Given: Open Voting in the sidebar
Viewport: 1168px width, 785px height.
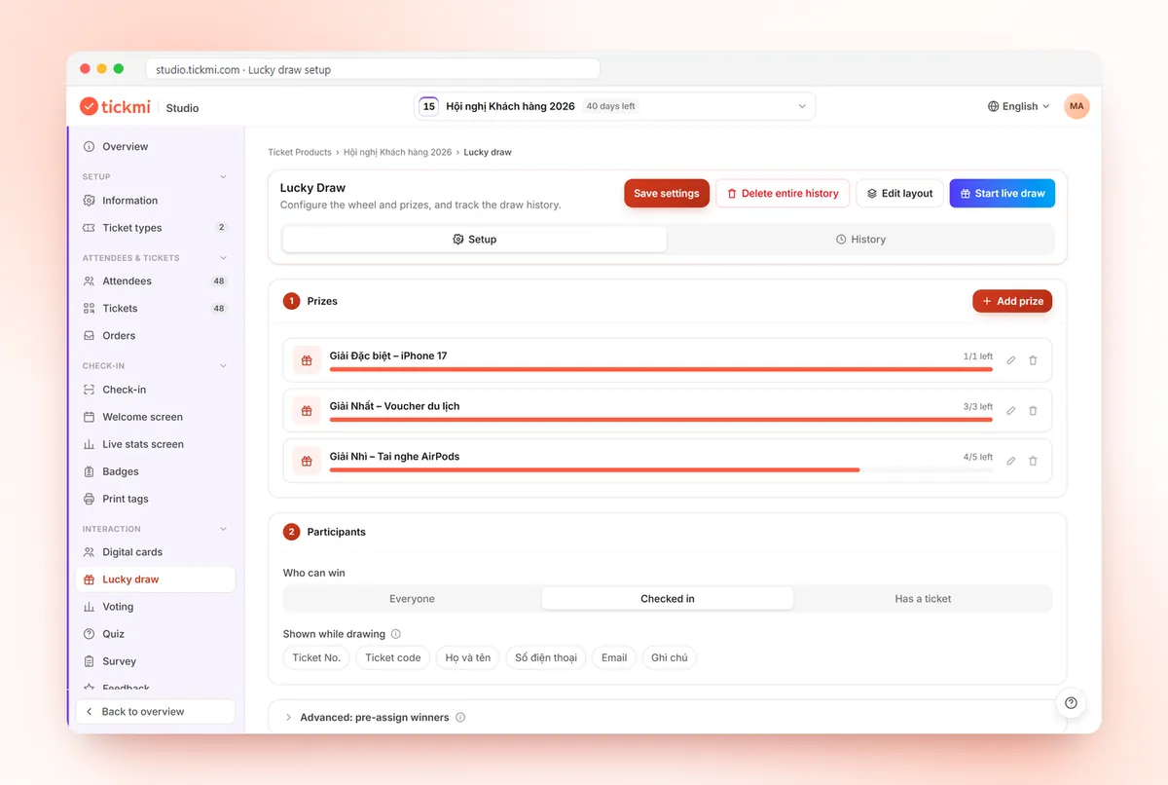Looking at the screenshot, I should click(156, 607).
